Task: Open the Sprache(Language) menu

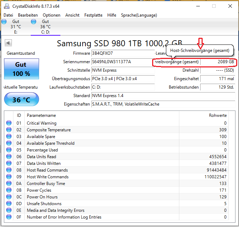Action: click(139, 15)
